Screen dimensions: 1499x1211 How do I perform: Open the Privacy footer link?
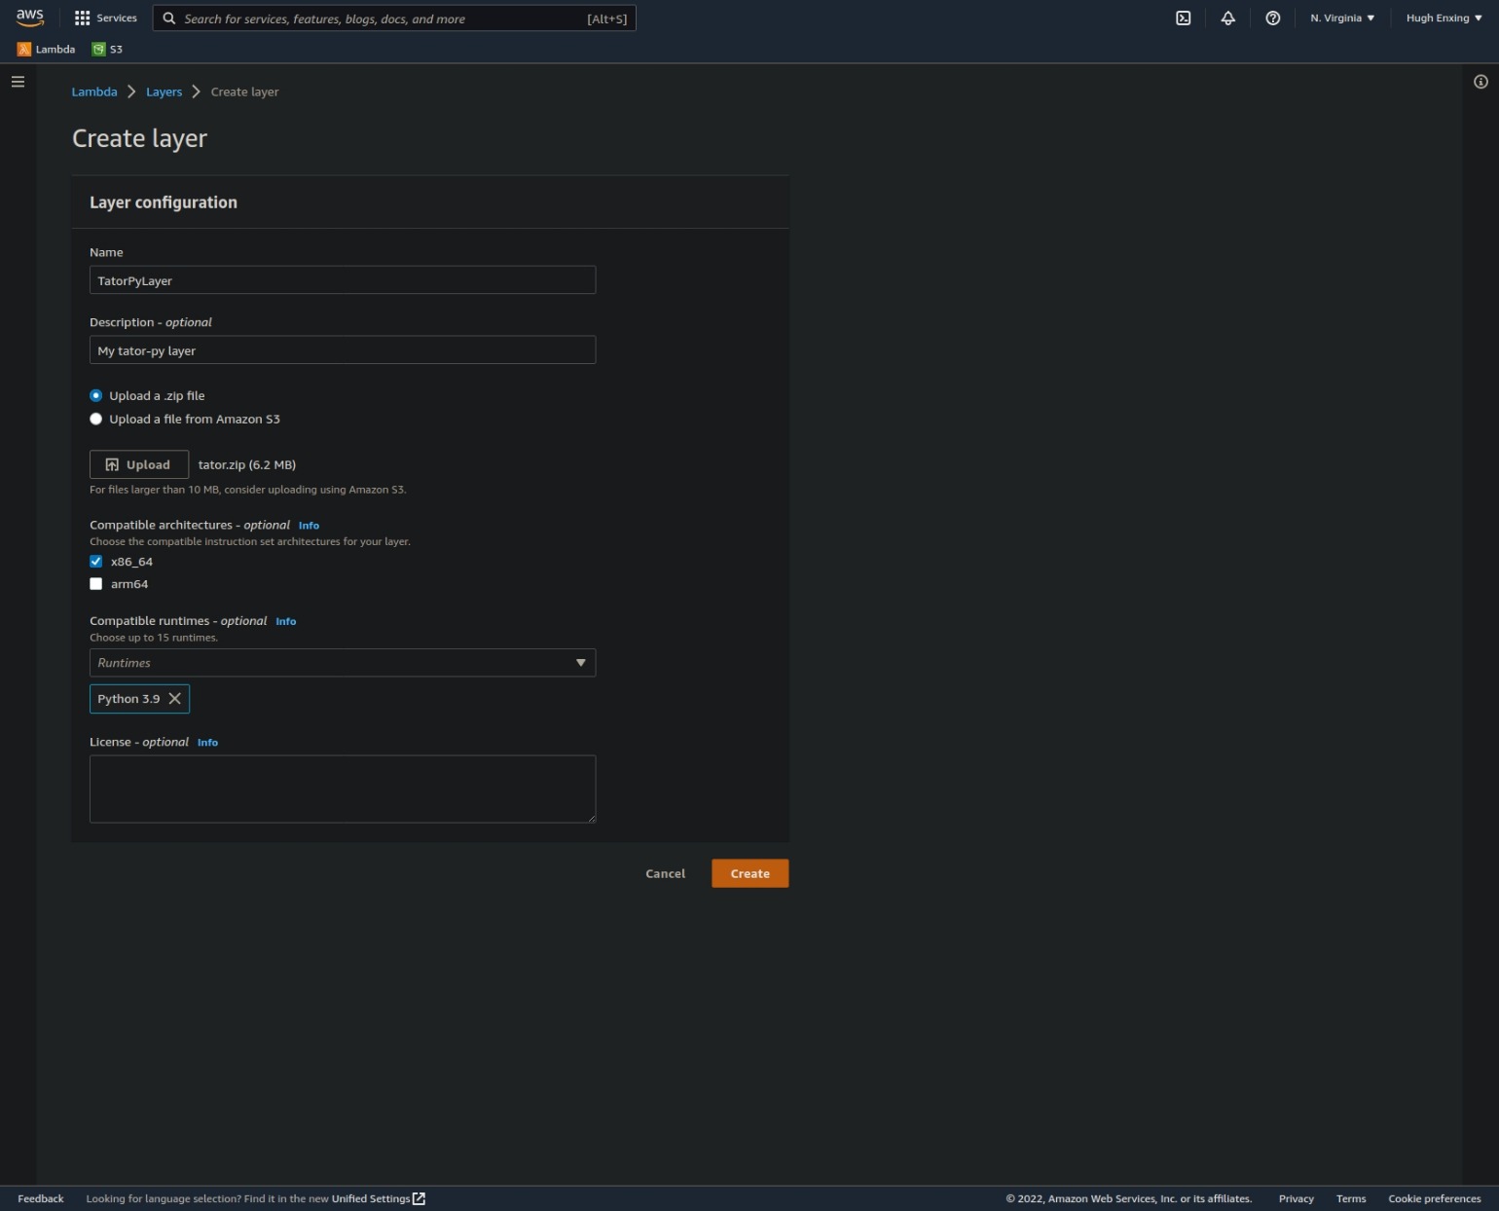point(1297,1198)
